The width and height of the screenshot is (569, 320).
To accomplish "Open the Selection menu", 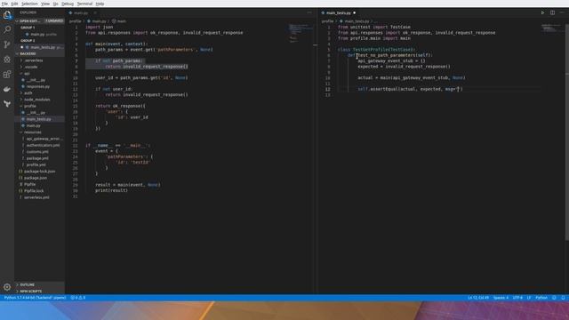I will (29, 4).
